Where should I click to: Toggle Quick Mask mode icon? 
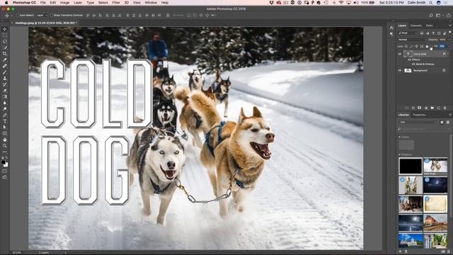tap(5, 171)
